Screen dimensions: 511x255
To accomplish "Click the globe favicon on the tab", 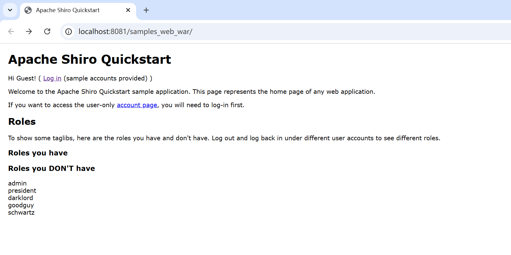I will (28, 10).
